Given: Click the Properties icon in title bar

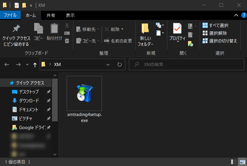Looking at the screenshot, I should (17, 5).
